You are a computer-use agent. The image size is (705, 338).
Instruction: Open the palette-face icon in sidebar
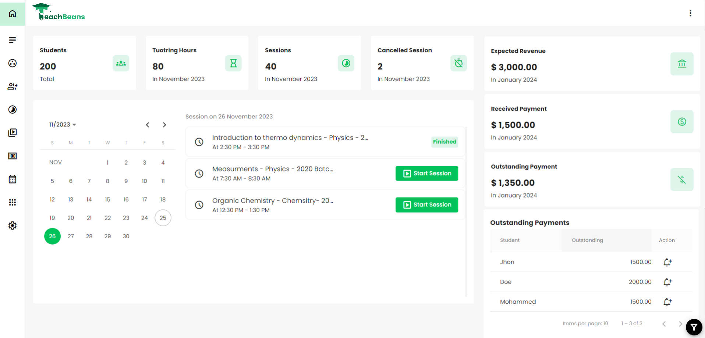pos(13,63)
